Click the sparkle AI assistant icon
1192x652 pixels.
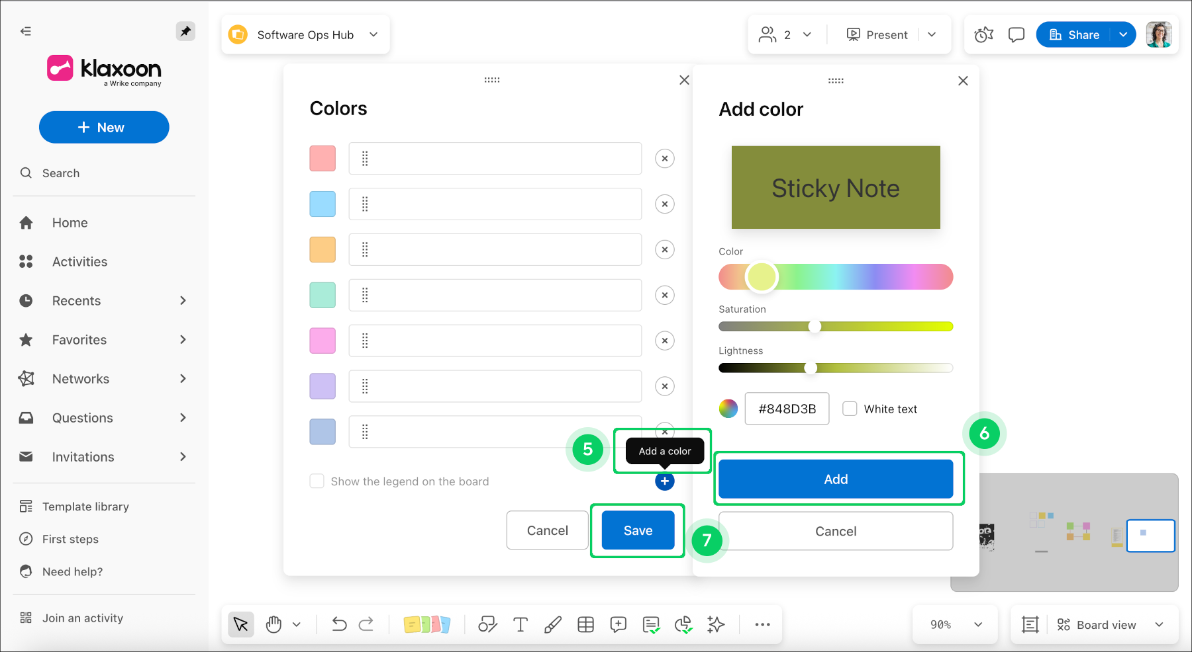coord(716,624)
